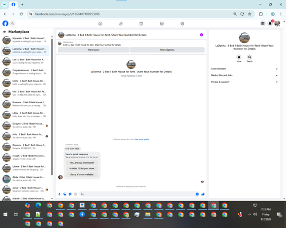
Task: Open the Windows Start button
Action: tap(5, 214)
